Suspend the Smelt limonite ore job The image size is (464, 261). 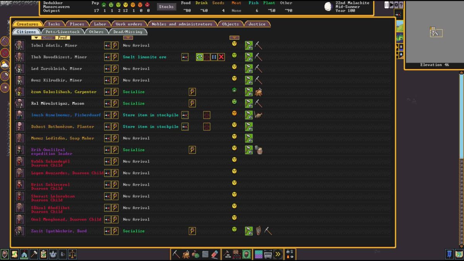click(214, 57)
